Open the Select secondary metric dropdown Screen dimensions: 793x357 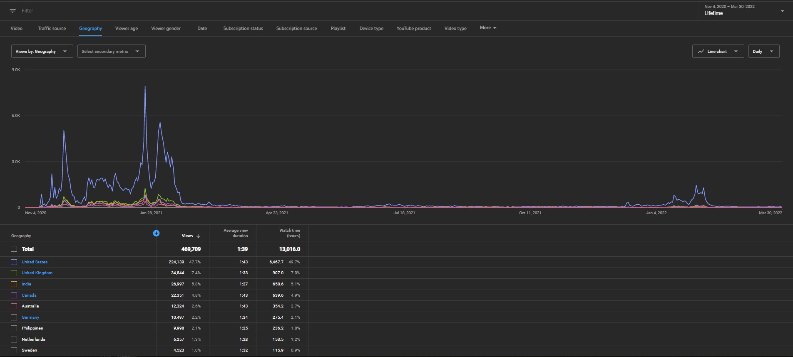tap(111, 51)
